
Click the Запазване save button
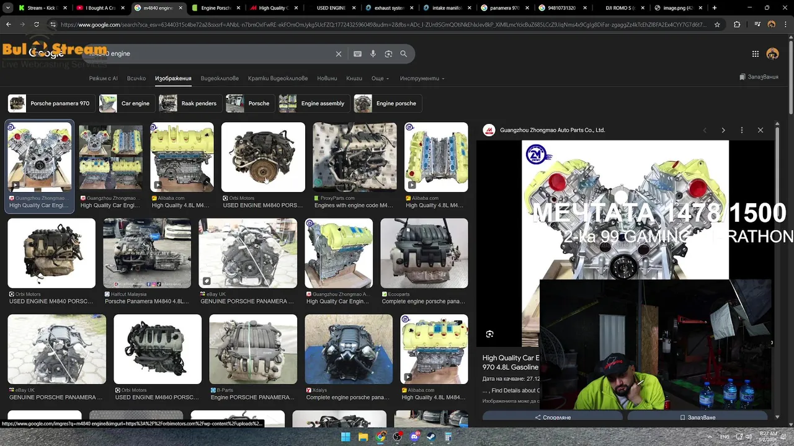click(697, 417)
